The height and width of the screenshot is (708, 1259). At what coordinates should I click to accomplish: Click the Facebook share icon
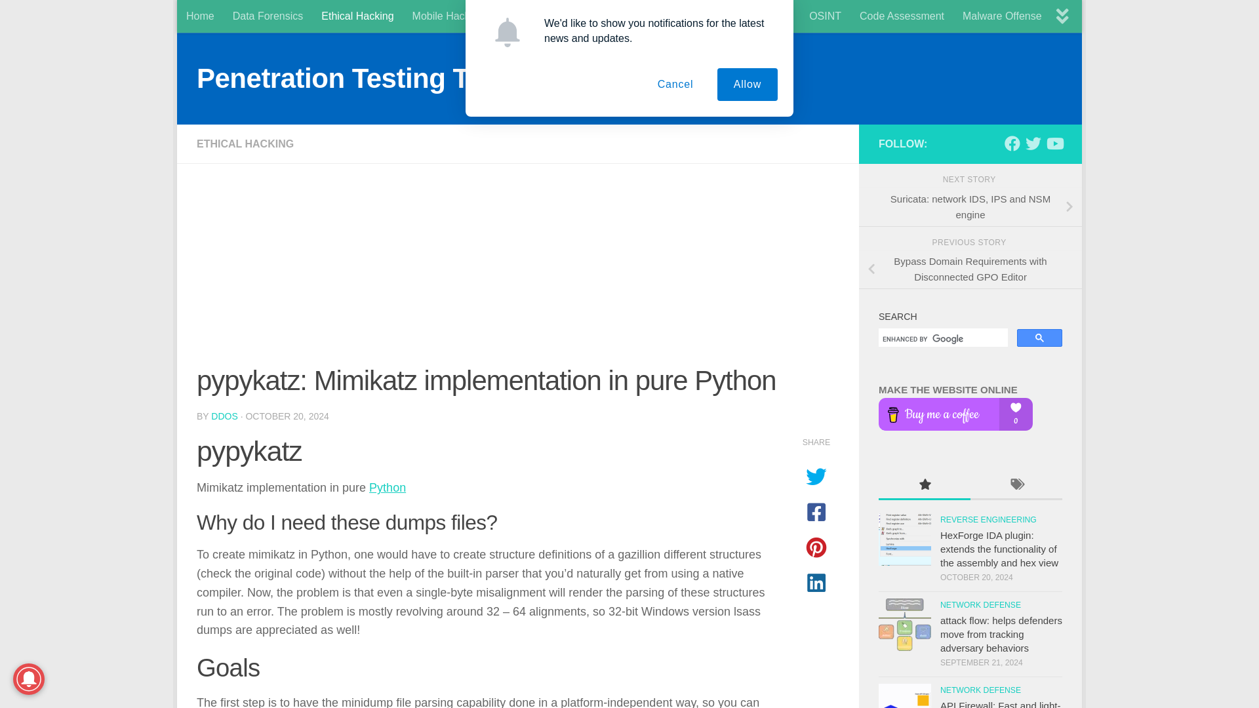pyautogui.click(x=816, y=512)
